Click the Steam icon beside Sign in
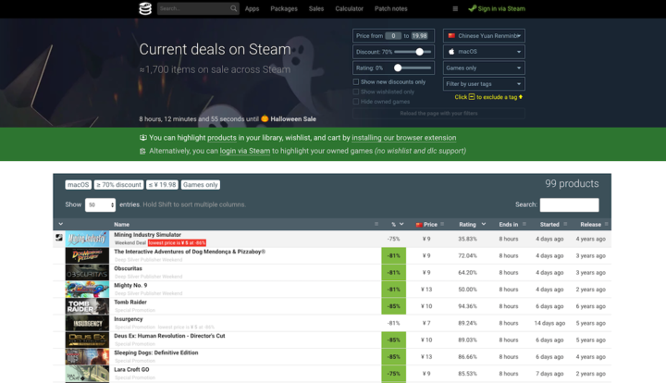This screenshot has width=666, height=383. 473,8
